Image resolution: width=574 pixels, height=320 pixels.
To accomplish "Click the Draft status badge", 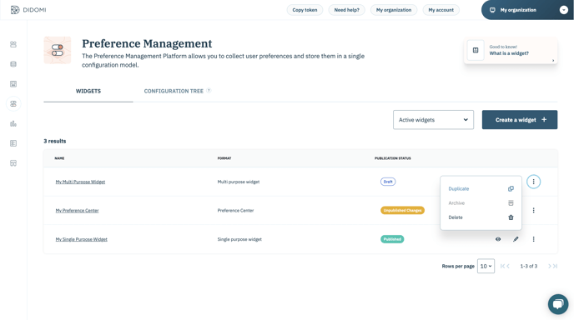I will tap(388, 182).
